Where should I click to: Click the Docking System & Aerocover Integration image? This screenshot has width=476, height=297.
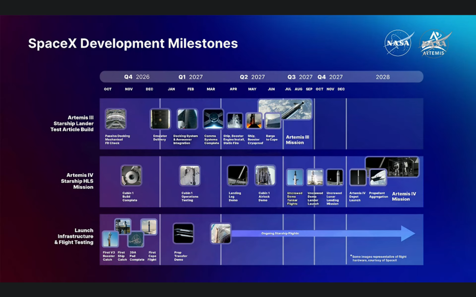[187, 119]
